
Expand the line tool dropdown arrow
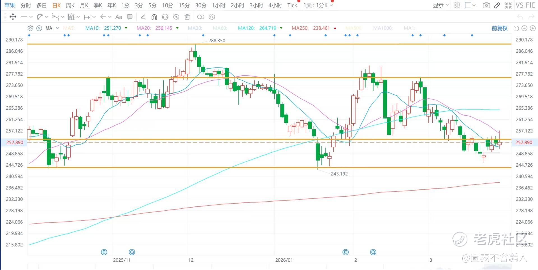pos(31,17)
